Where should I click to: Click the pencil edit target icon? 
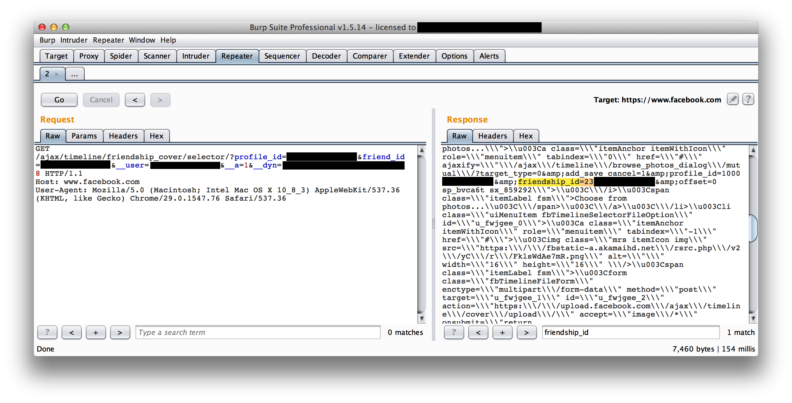coord(733,99)
